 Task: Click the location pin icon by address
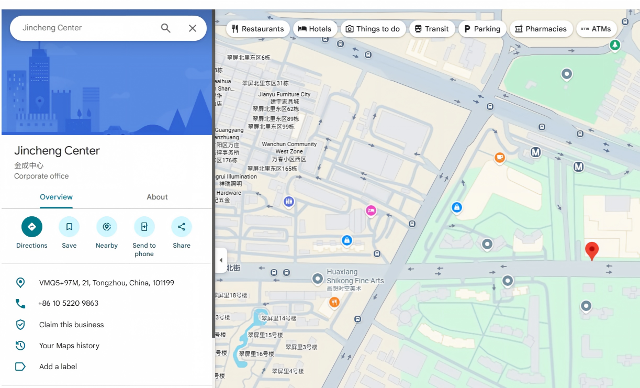point(20,283)
